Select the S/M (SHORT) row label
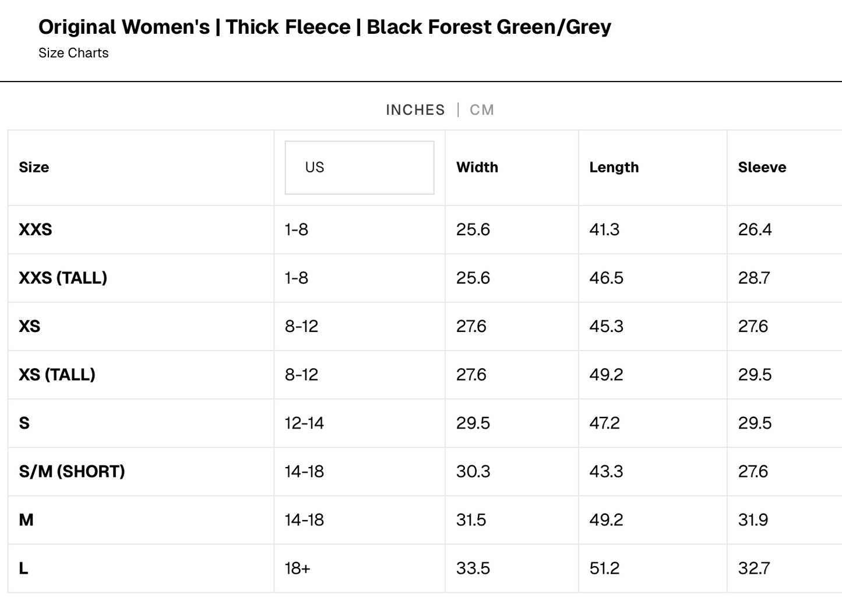Viewport: 842px width, 601px height. click(72, 471)
